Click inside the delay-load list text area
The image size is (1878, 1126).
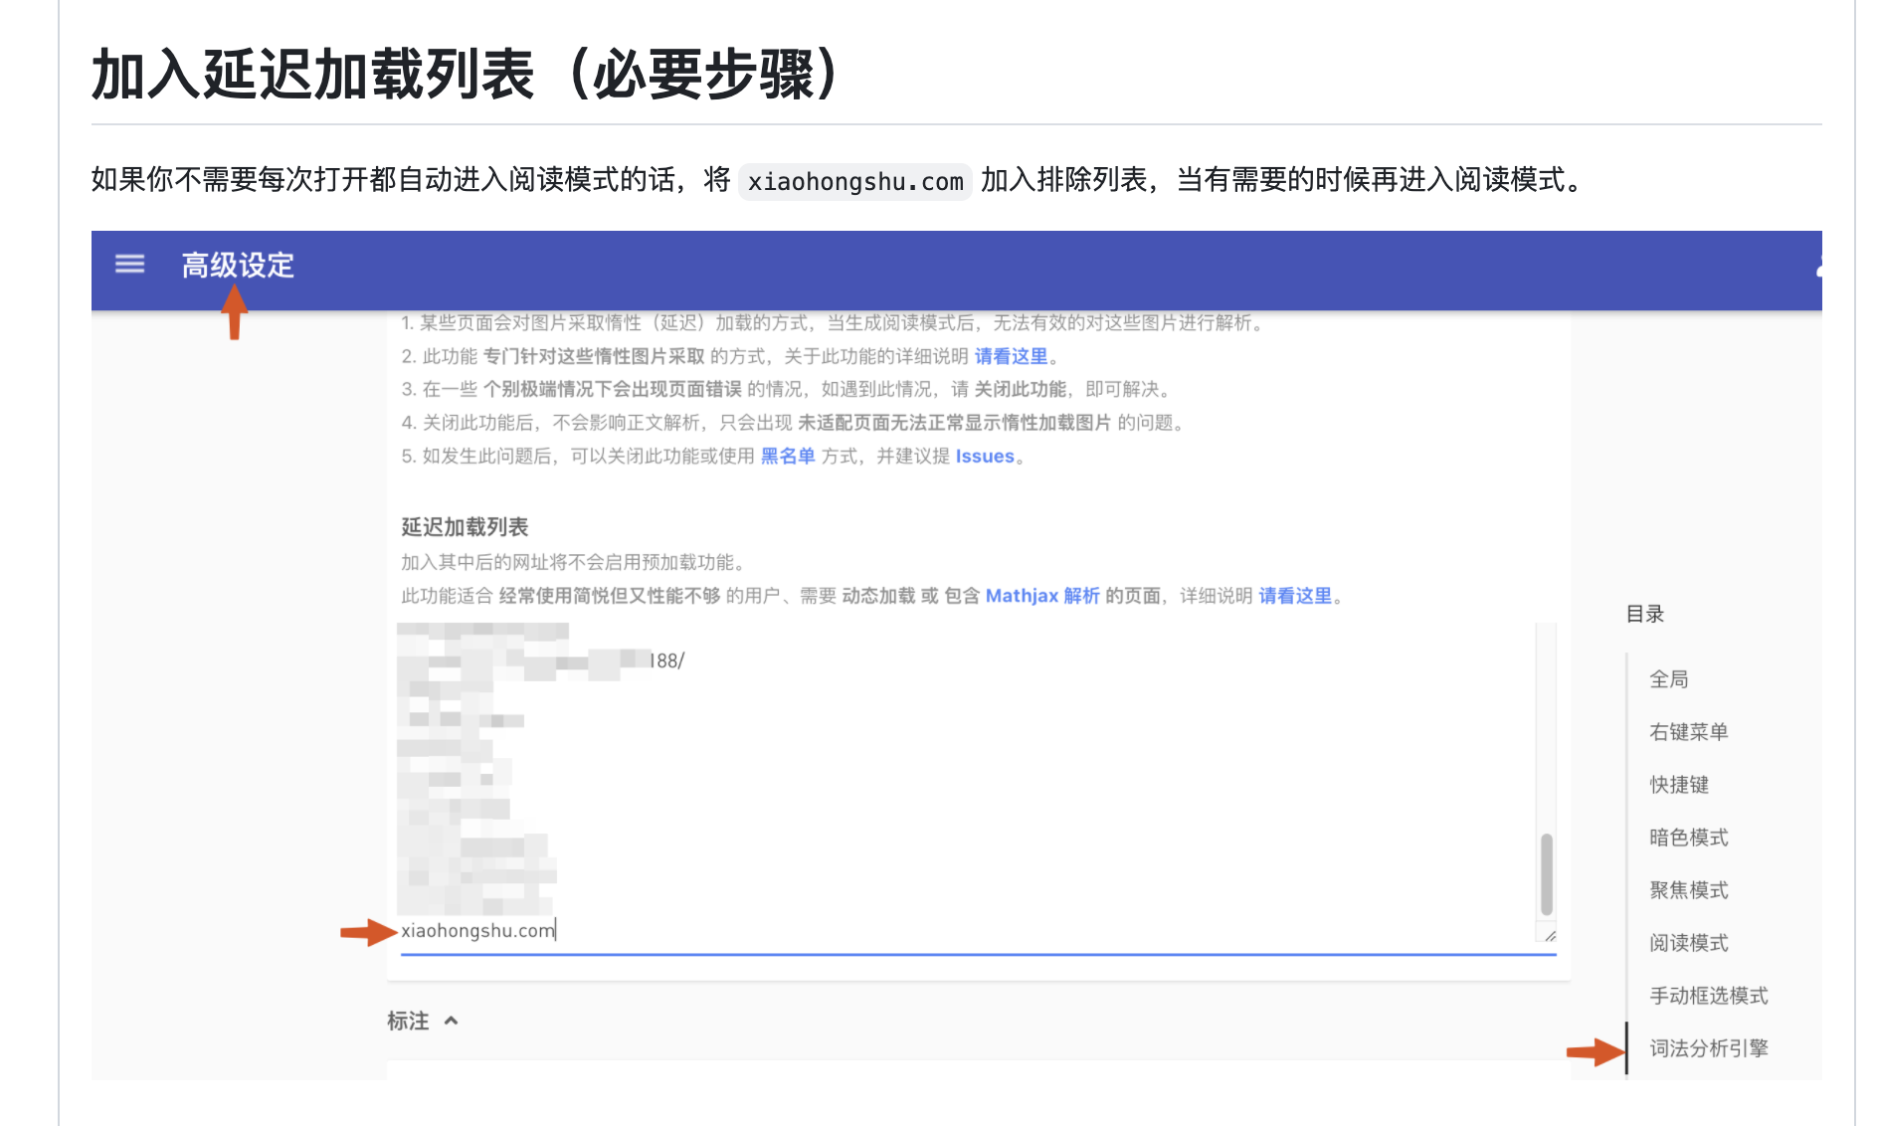[895, 776]
